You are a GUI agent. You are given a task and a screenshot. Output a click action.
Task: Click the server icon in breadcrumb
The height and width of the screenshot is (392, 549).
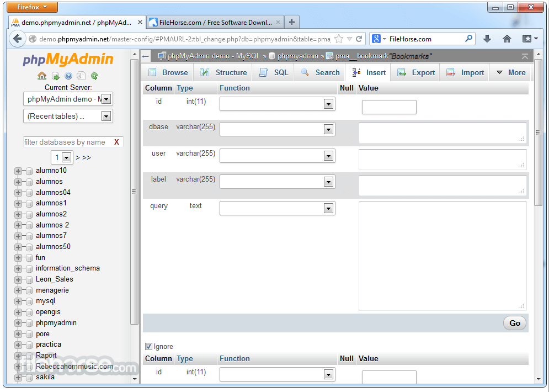pos(162,56)
